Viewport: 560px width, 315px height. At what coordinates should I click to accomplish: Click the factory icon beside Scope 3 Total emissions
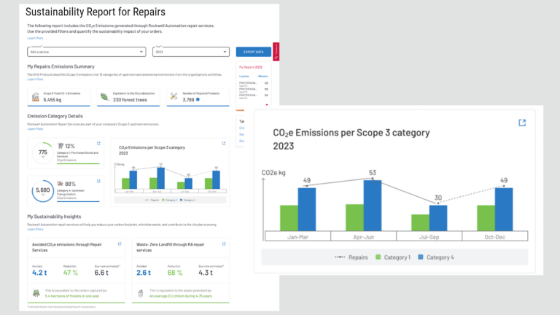point(35,97)
